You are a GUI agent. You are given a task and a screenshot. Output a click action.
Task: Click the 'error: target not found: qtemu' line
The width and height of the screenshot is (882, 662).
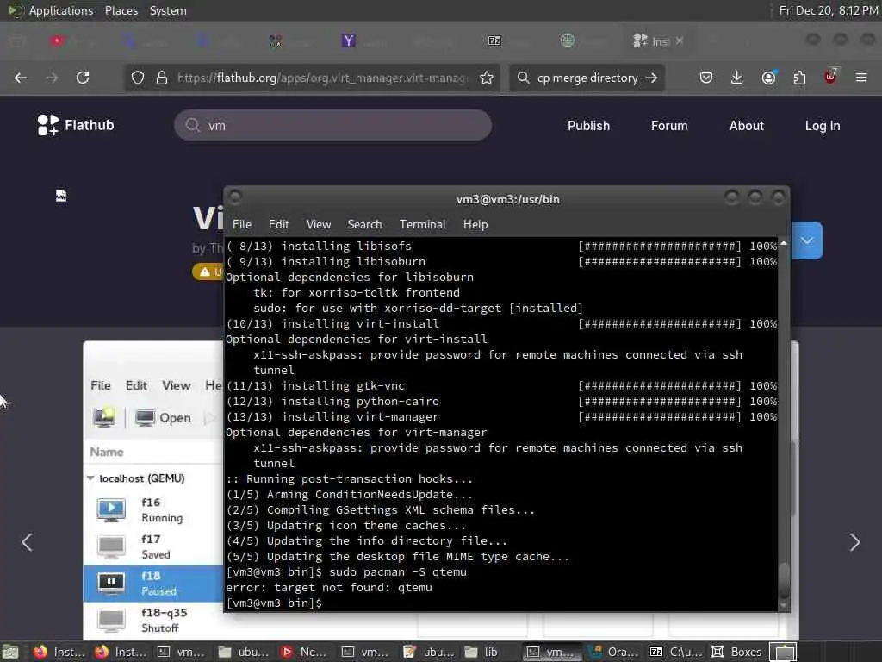click(329, 587)
